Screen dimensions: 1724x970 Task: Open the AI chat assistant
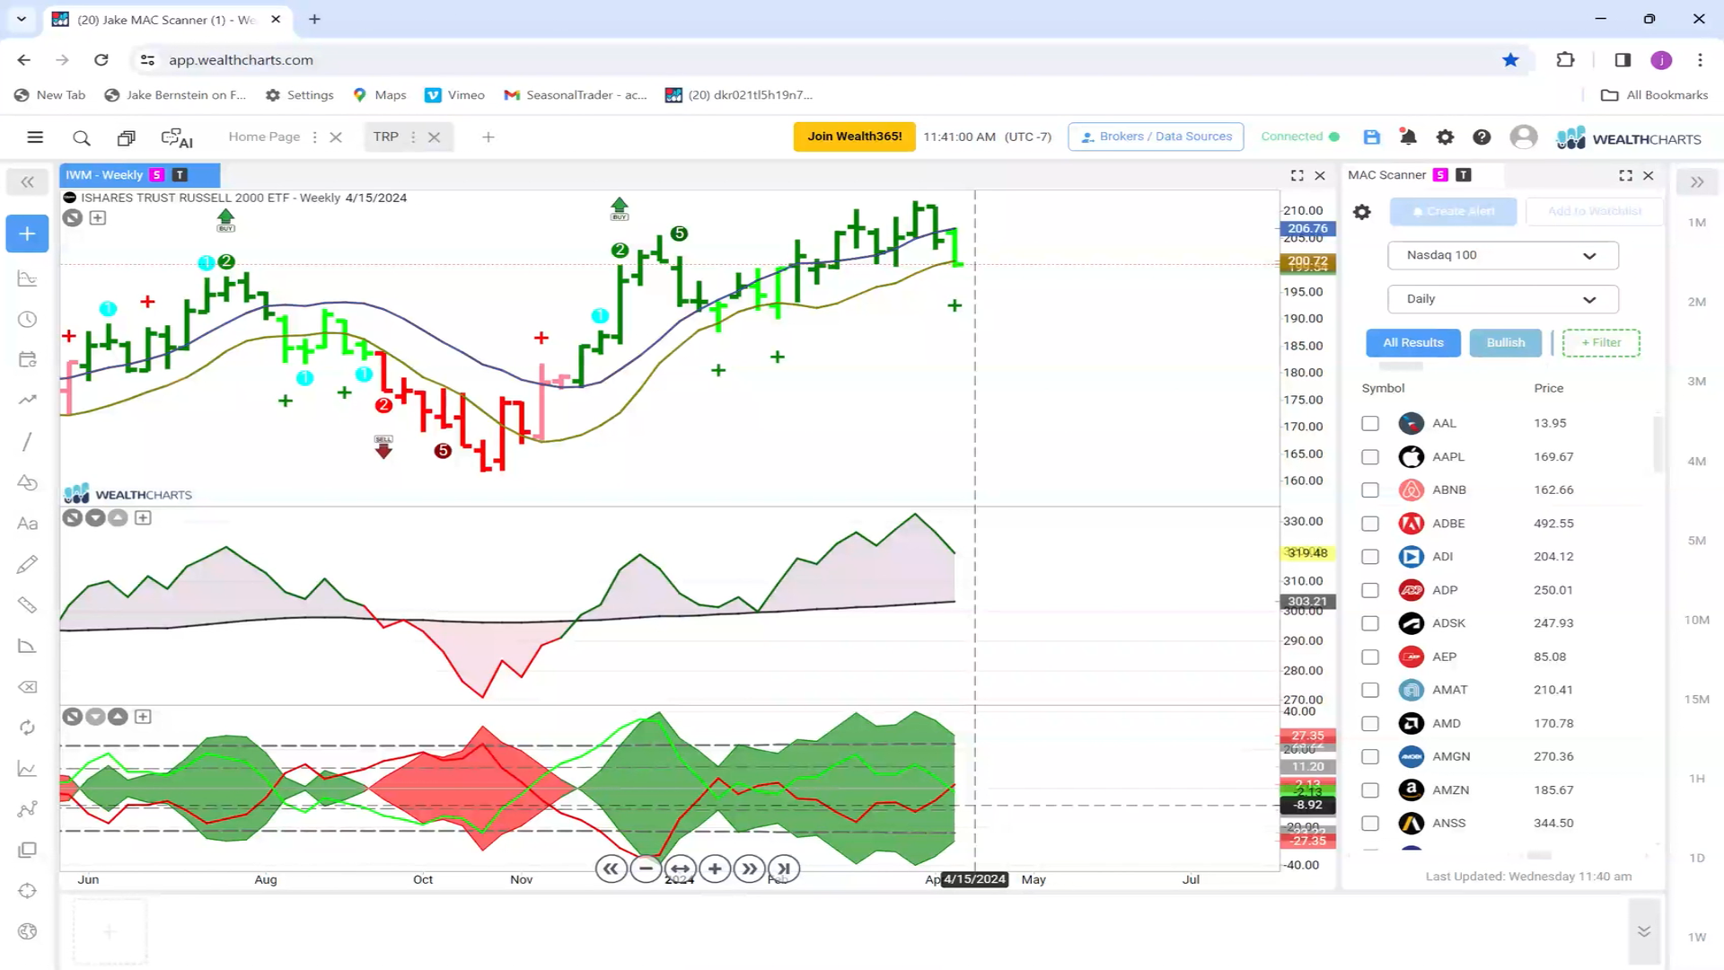pos(177,137)
